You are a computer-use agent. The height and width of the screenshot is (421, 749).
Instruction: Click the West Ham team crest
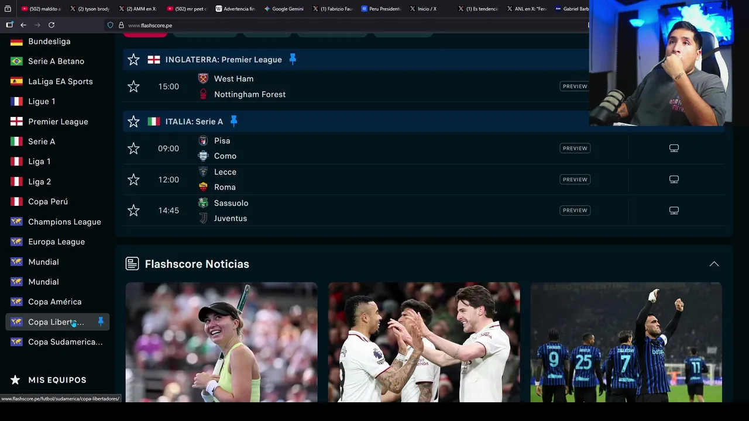[203, 79]
